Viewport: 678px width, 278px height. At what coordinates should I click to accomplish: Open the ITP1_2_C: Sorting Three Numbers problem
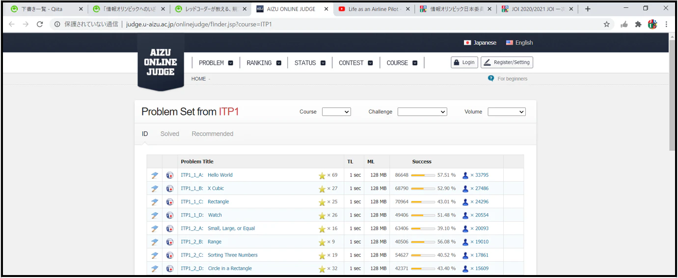tap(219, 255)
